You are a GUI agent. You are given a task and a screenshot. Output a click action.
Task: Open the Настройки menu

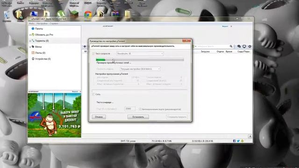click(x=42, y=23)
